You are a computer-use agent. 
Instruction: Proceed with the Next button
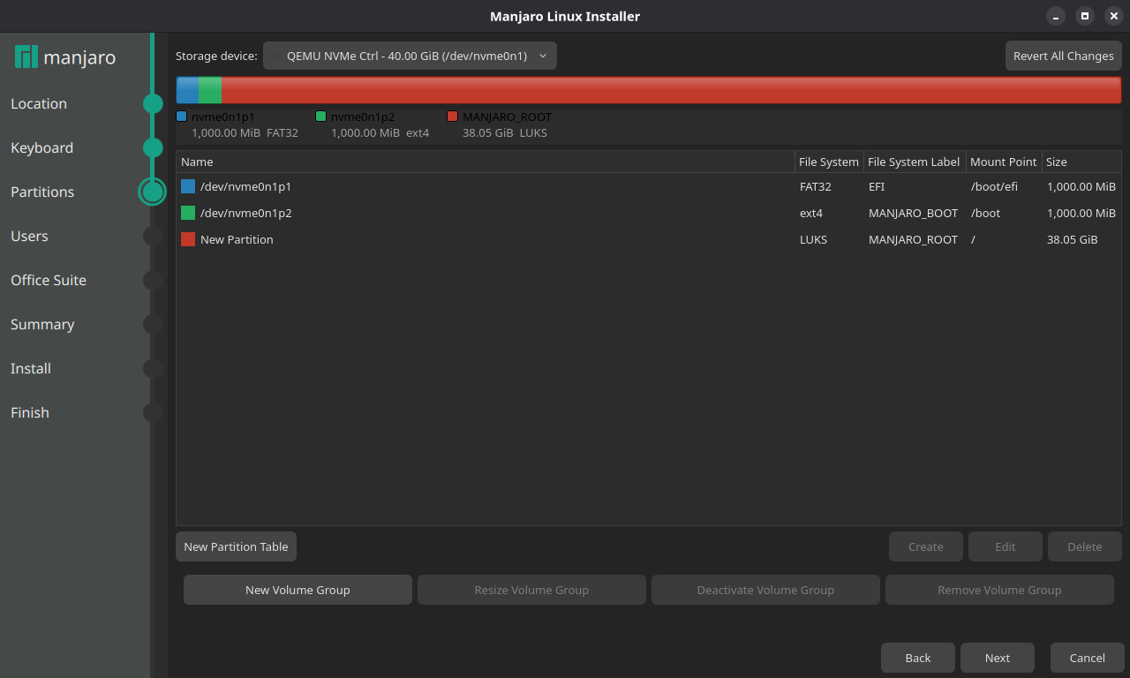pos(998,658)
